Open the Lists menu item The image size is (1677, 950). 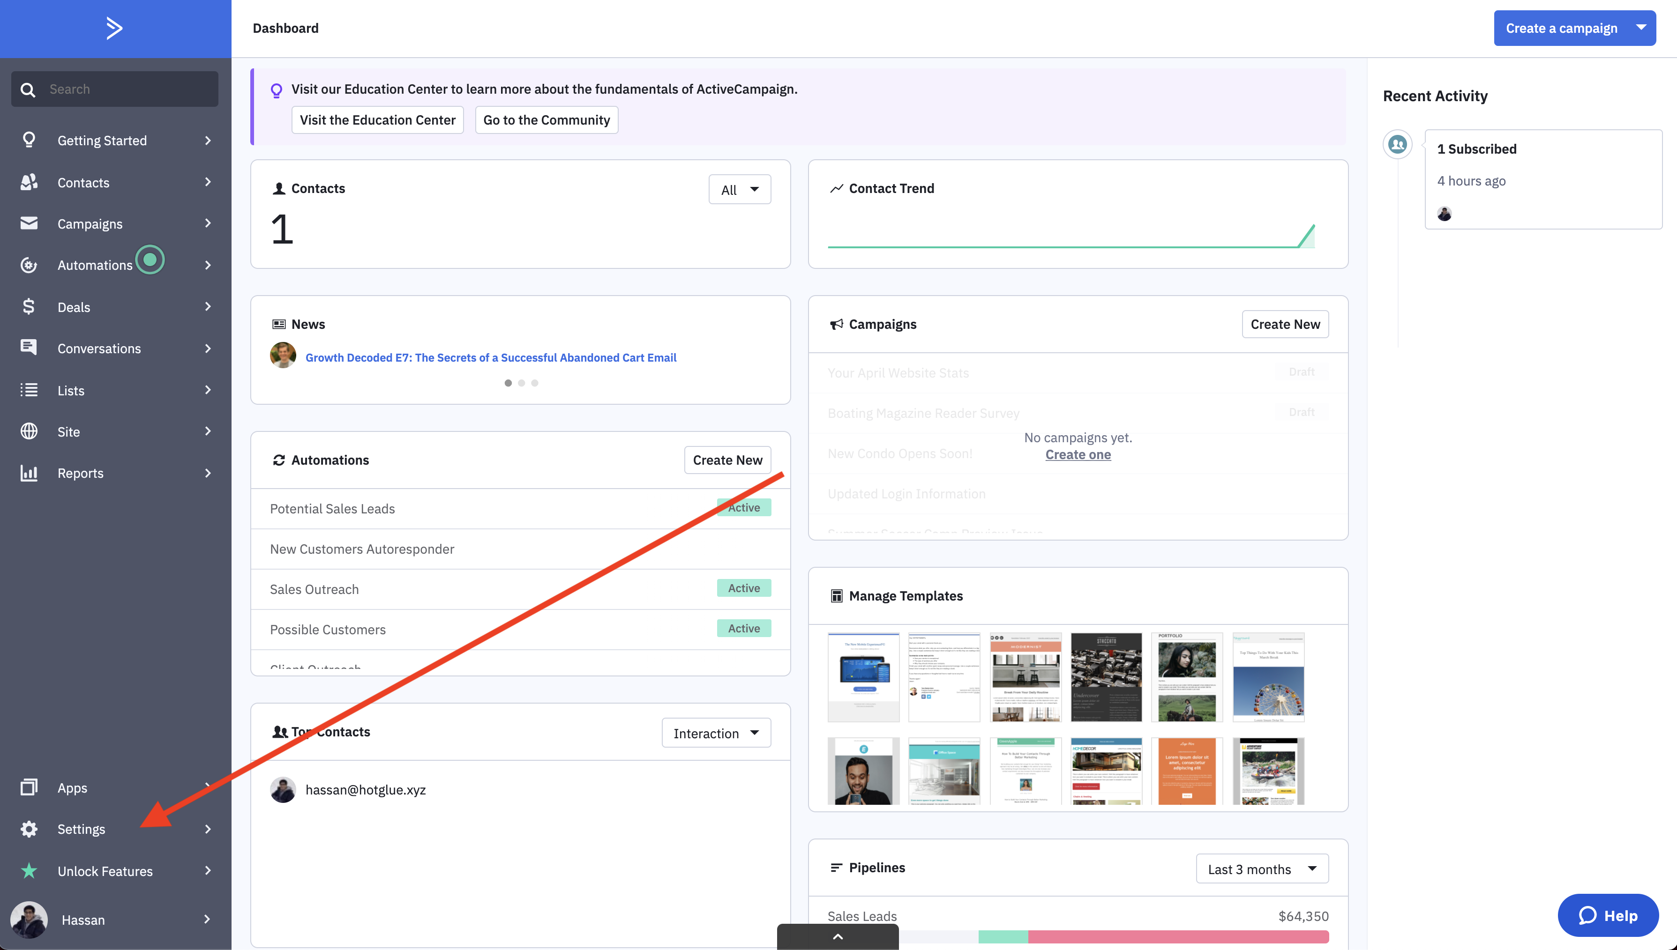point(116,390)
